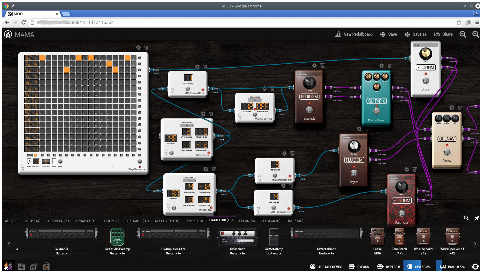Toggle Roomy pedal footswitch

(447, 152)
